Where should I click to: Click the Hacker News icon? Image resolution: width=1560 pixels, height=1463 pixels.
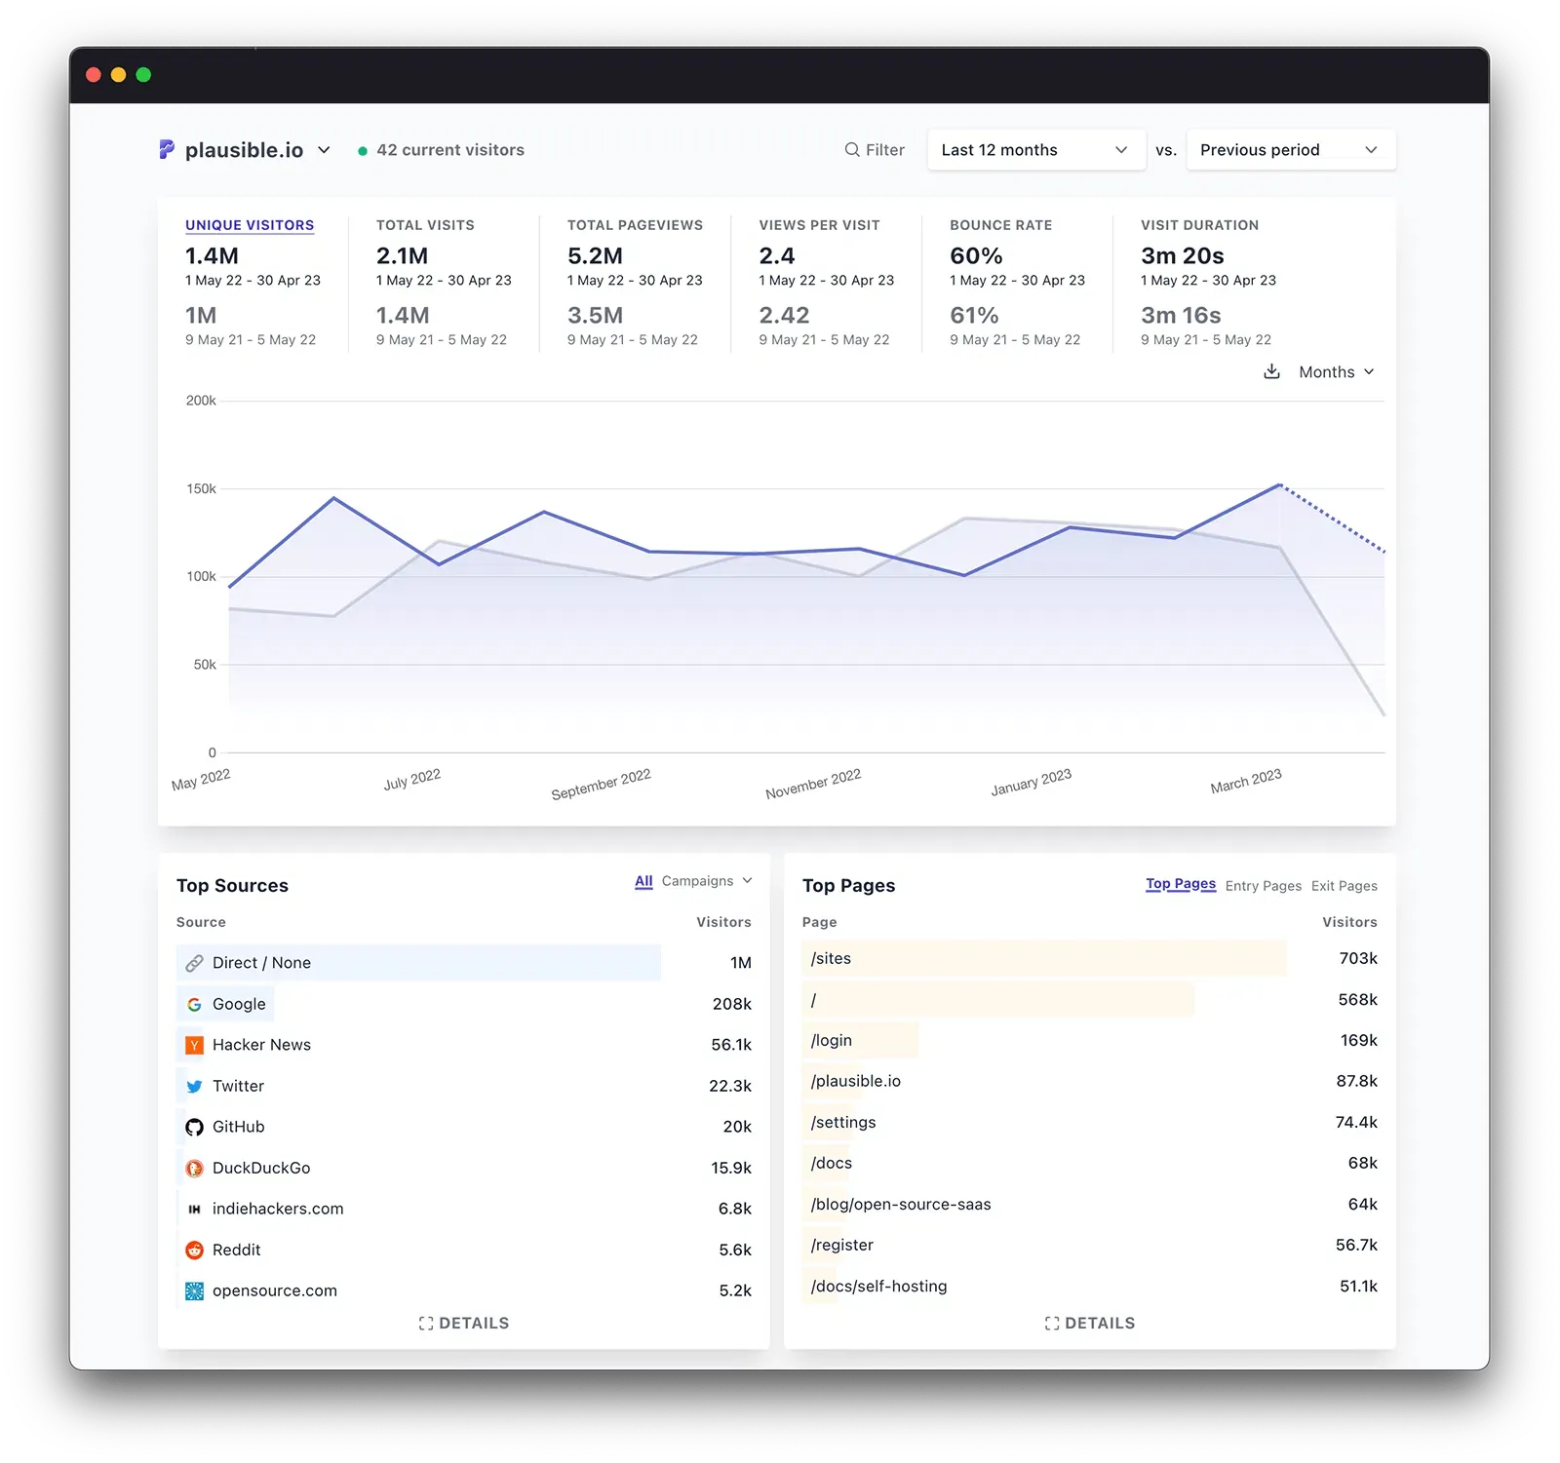click(195, 1045)
